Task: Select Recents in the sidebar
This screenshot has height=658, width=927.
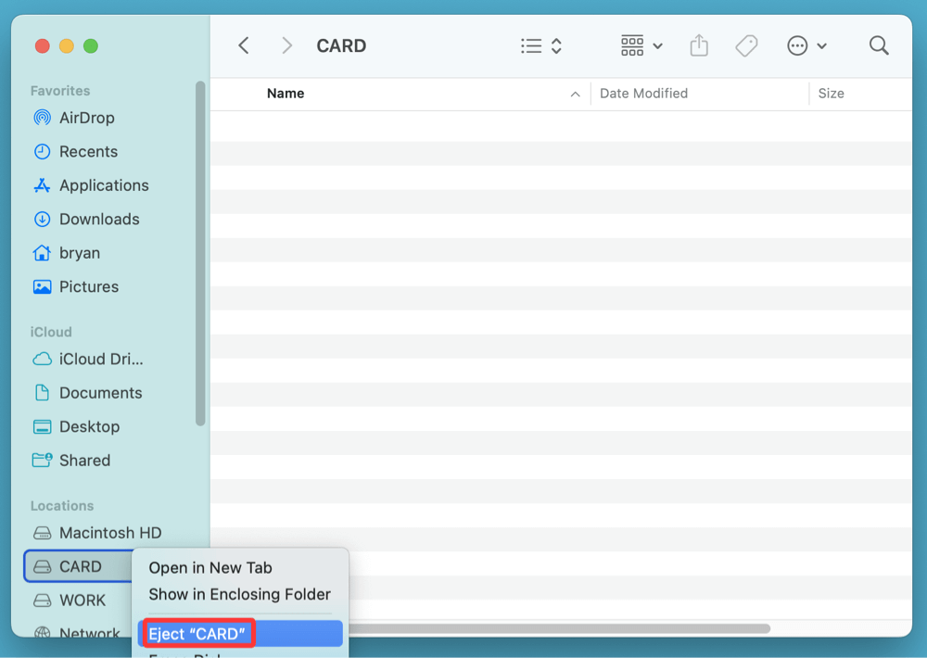Action: (89, 151)
